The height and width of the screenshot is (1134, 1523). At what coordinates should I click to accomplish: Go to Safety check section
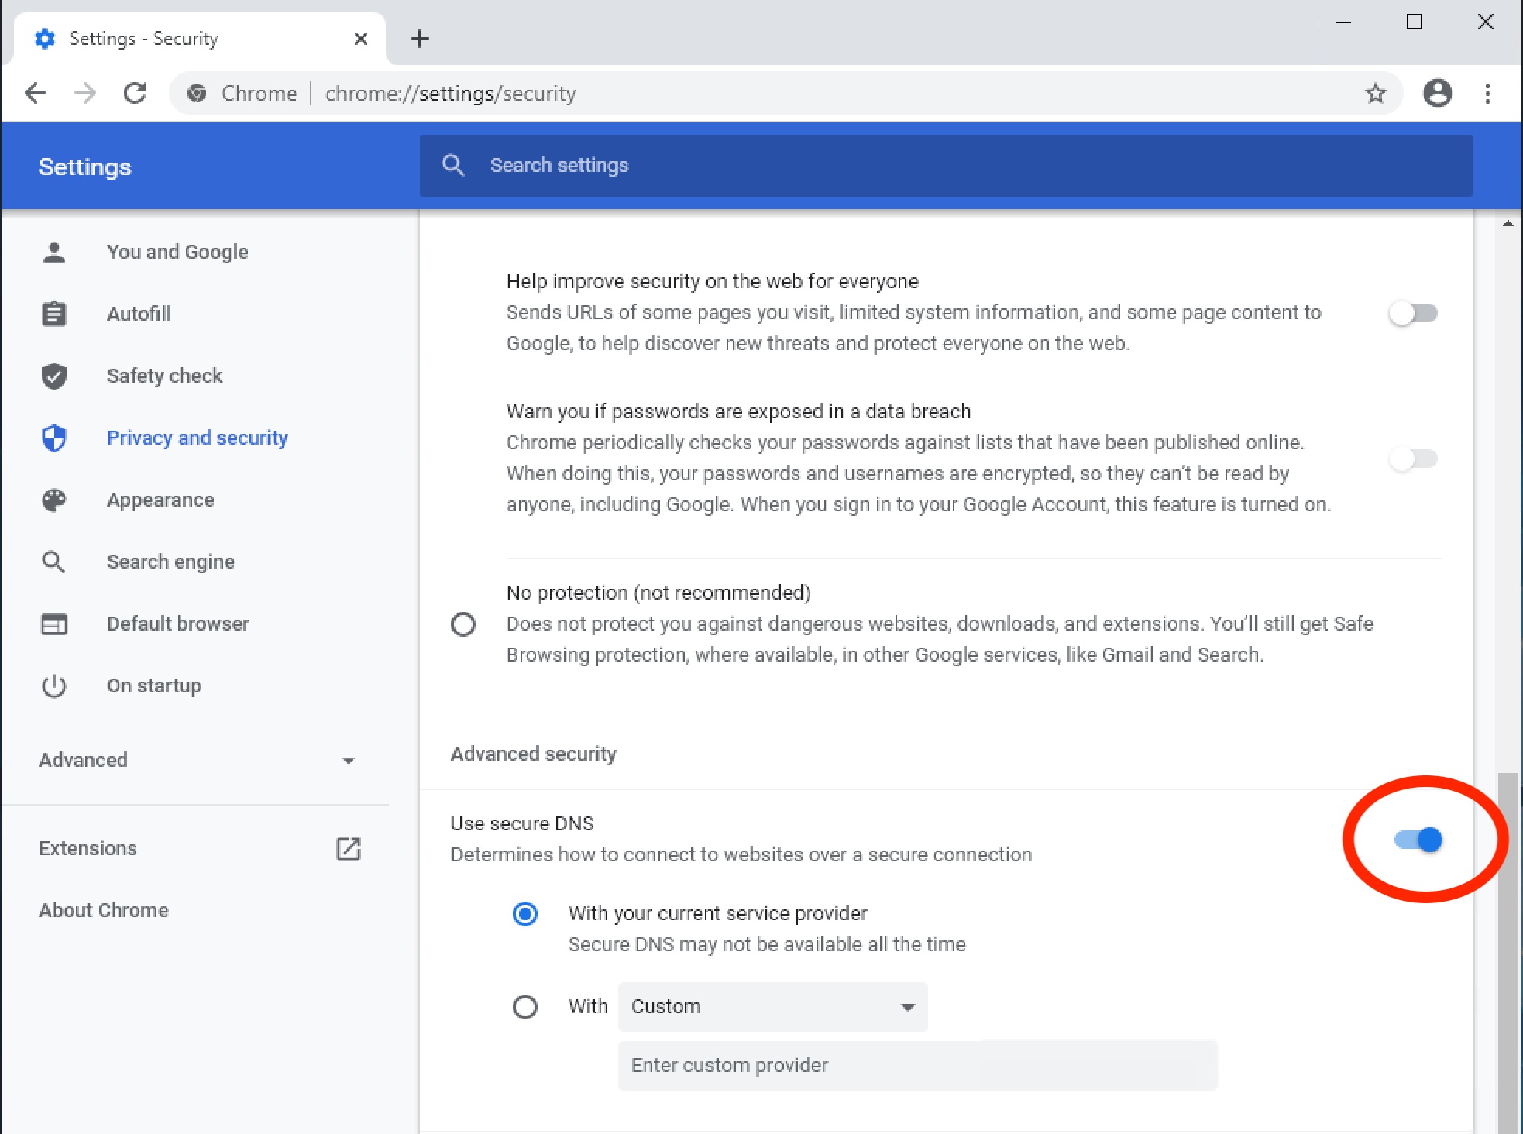(164, 376)
